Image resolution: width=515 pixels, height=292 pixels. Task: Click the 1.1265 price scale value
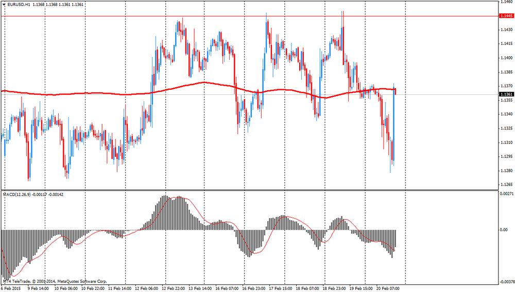(506, 185)
